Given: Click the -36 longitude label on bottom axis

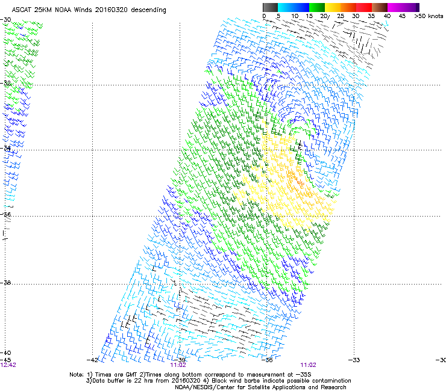Looking at the screenshot, I should click(267, 360).
